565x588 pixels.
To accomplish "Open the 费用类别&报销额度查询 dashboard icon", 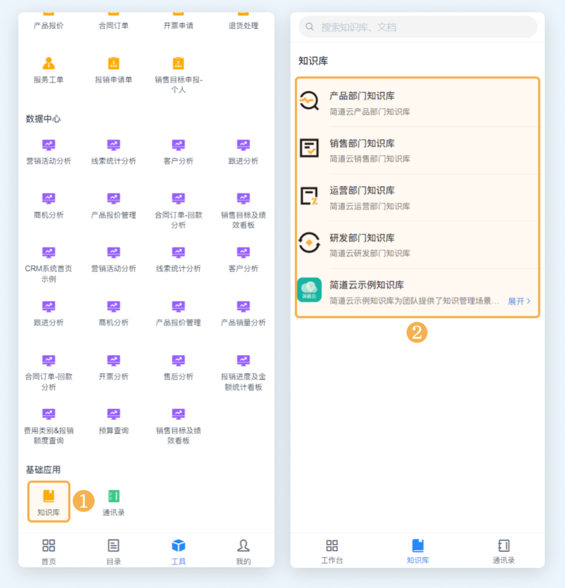I will [x=49, y=414].
